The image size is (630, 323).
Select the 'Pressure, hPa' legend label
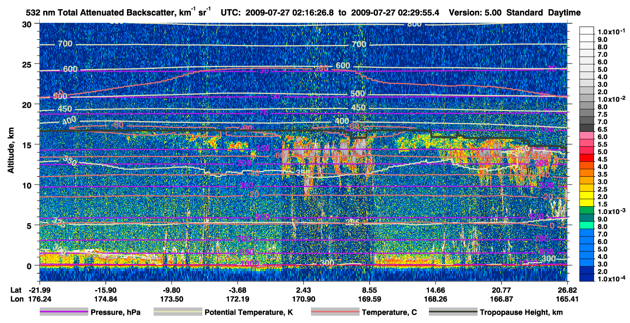[x=115, y=313]
